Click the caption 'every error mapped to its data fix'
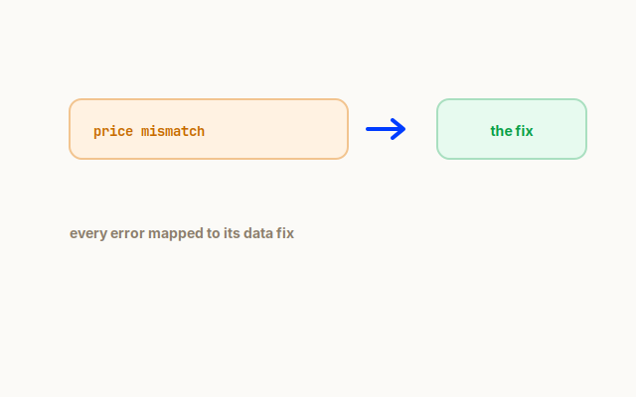Viewport: 636px width, 397px height. (x=182, y=234)
